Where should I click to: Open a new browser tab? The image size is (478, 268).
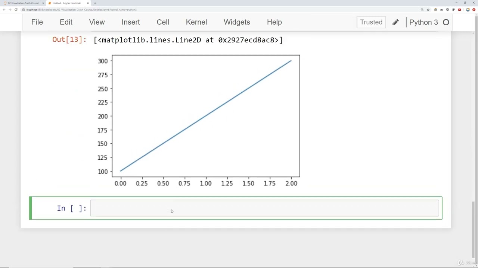click(95, 3)
